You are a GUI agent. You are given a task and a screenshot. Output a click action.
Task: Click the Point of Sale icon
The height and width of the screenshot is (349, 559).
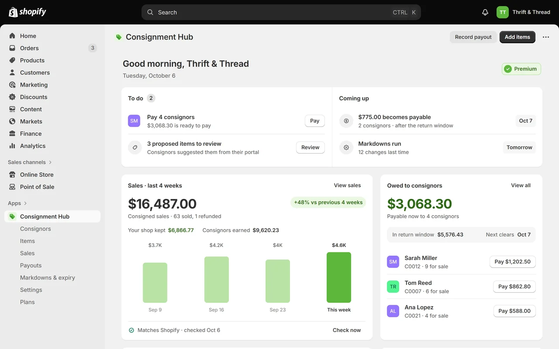pos(12,187)
